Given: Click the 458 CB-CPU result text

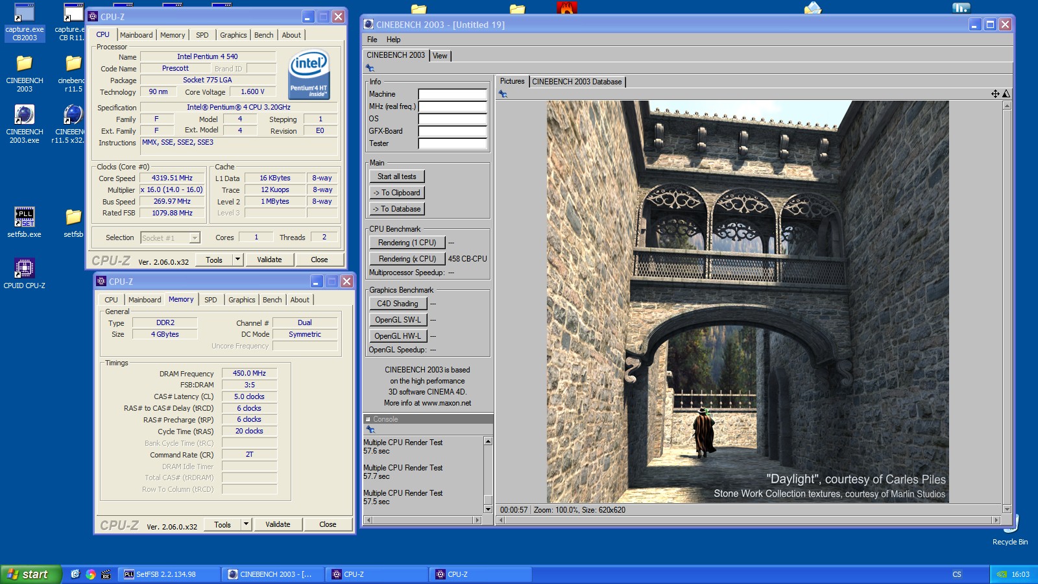Looking at the screenshot, I should click(x=467, y=259).
